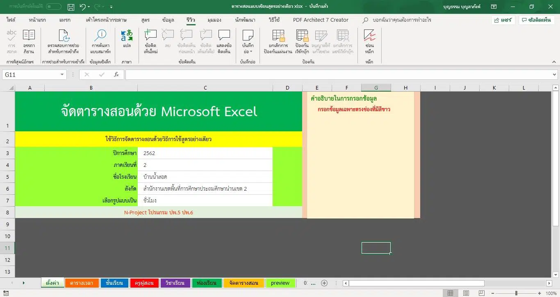Open the Ribbon Display Options icon

point(494,7)
